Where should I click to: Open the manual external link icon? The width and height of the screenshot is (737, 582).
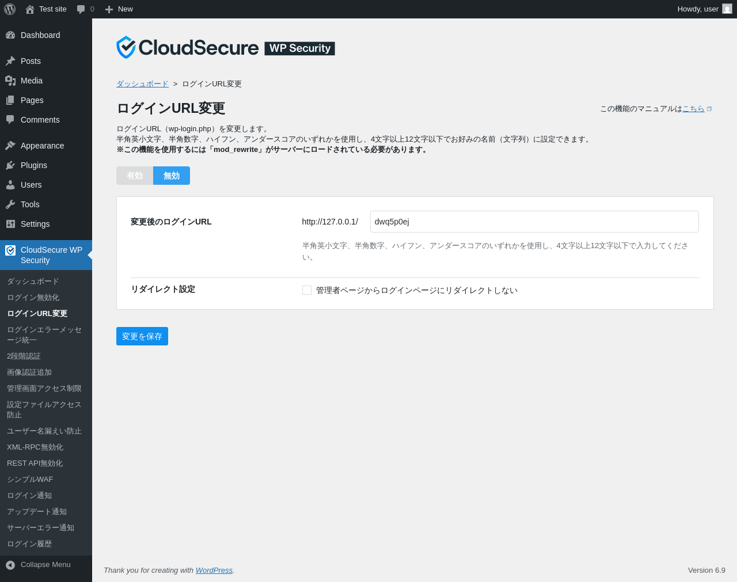tap(709, 109)
